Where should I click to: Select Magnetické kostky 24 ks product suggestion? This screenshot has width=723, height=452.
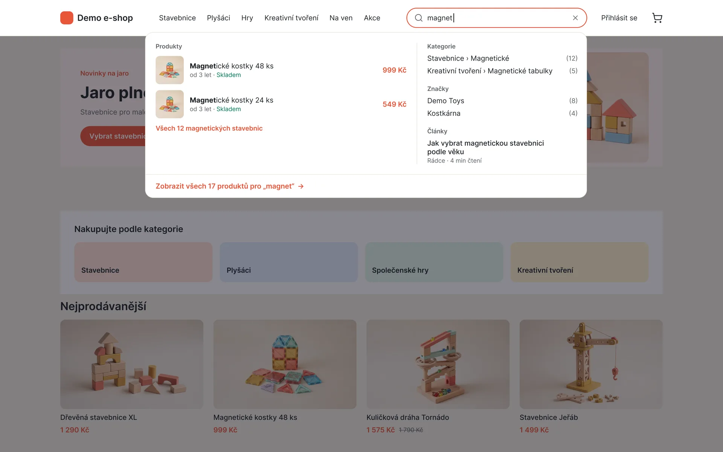point(281,104)
